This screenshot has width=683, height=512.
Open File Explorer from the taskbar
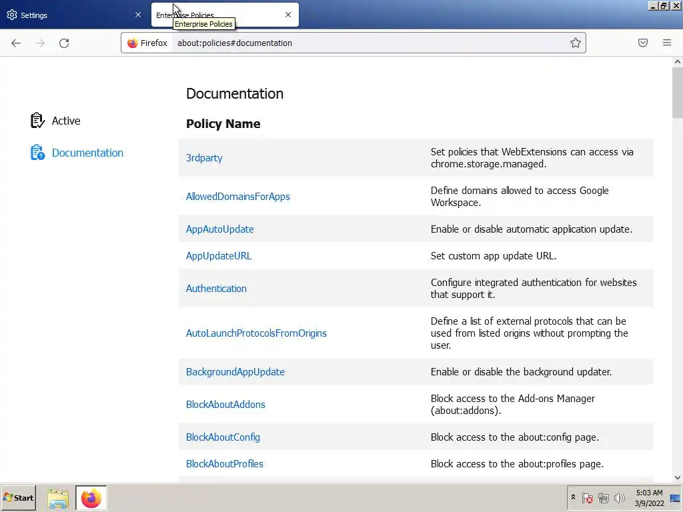pyautogui.click(x=58, y=499)
